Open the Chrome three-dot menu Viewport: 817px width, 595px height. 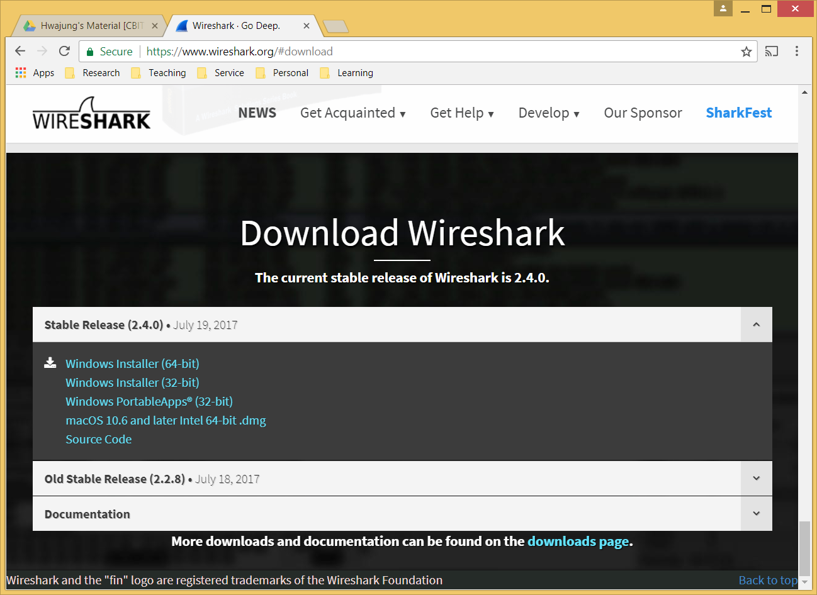click(x=797, y=52)
